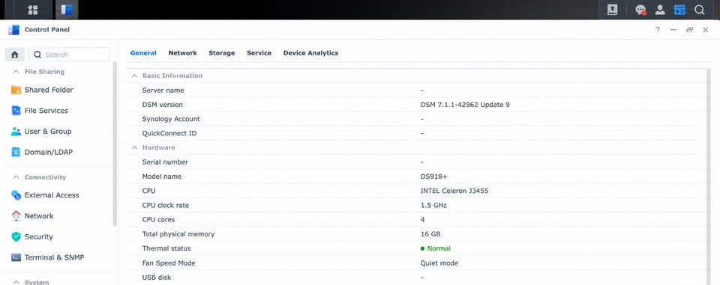Collapse the Connectivity section
Viewport: 720px width, 285px height.
pyautogui.click(x=16, y=177)
